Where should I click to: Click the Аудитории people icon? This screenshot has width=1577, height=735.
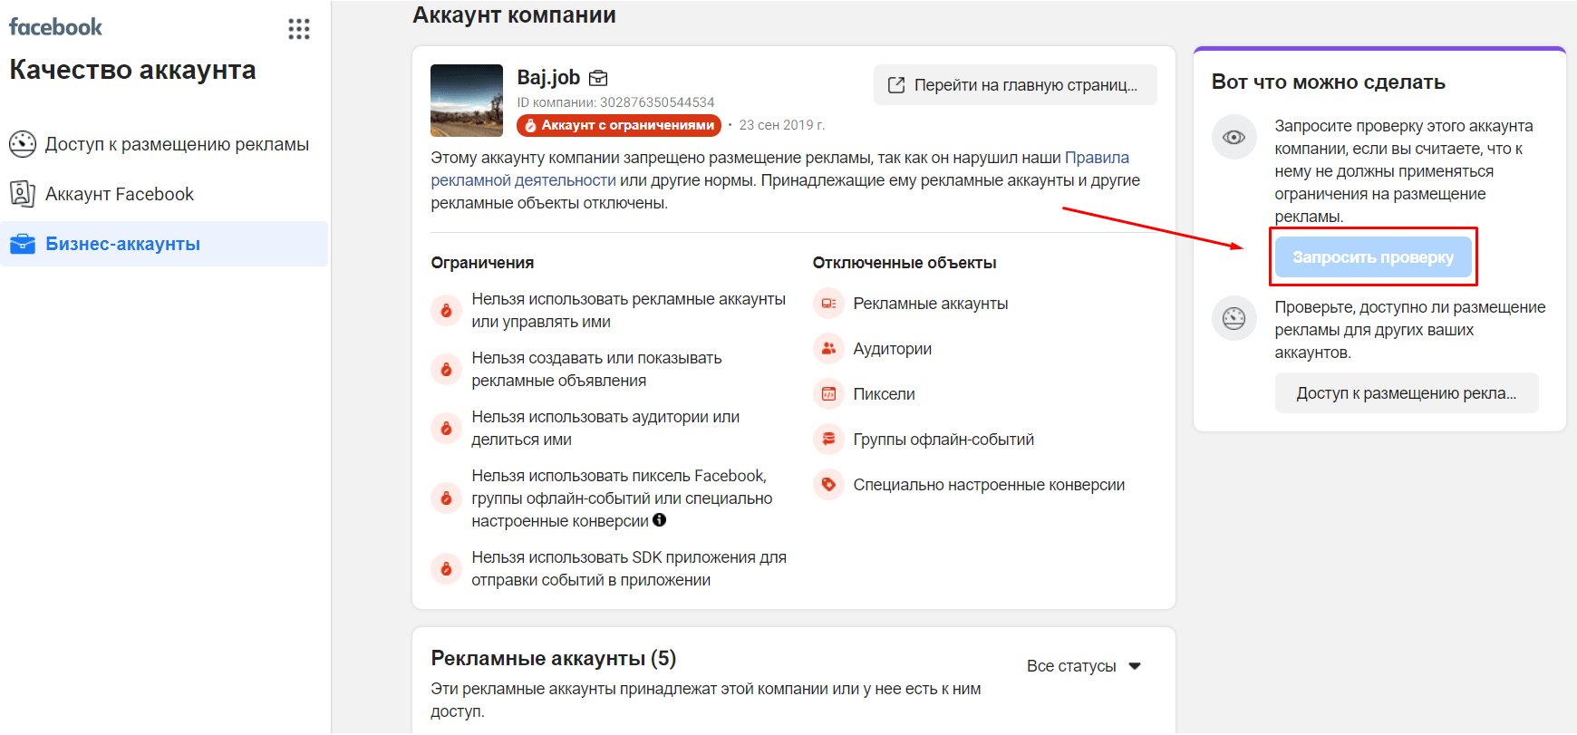coord(828,349)
